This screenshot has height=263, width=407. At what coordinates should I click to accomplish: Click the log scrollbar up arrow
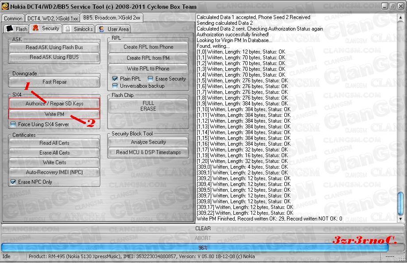point(400,17)
